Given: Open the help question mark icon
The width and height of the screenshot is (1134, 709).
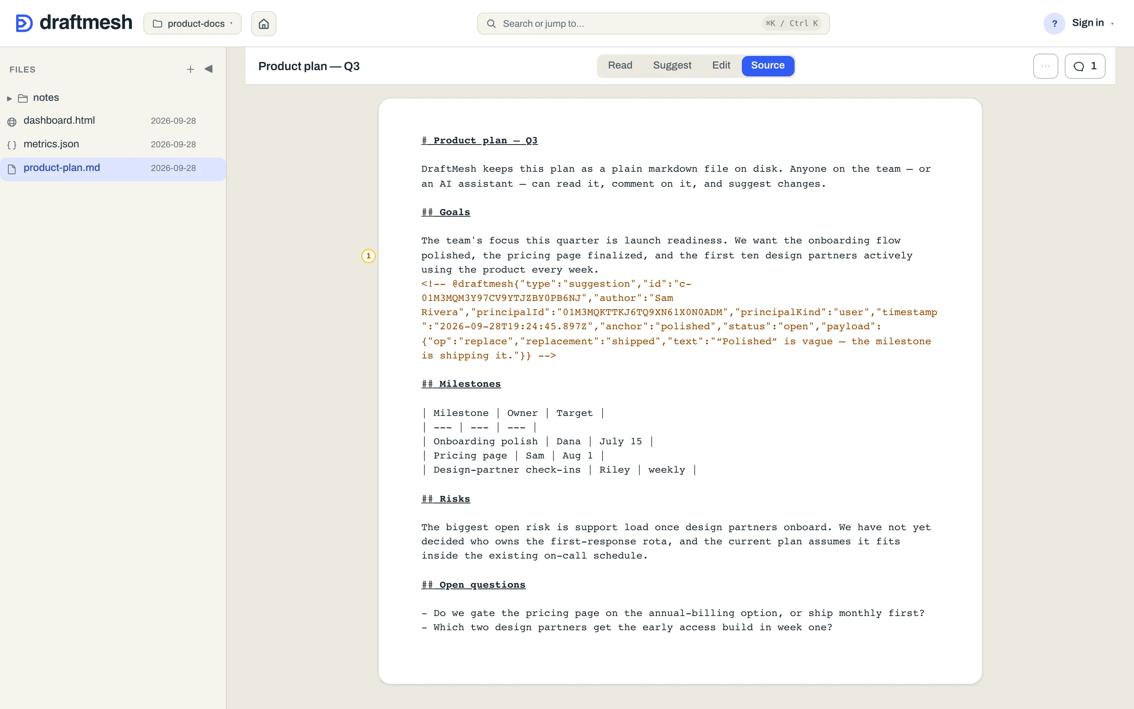Looking at the screenshot, I should point(1054,24).
